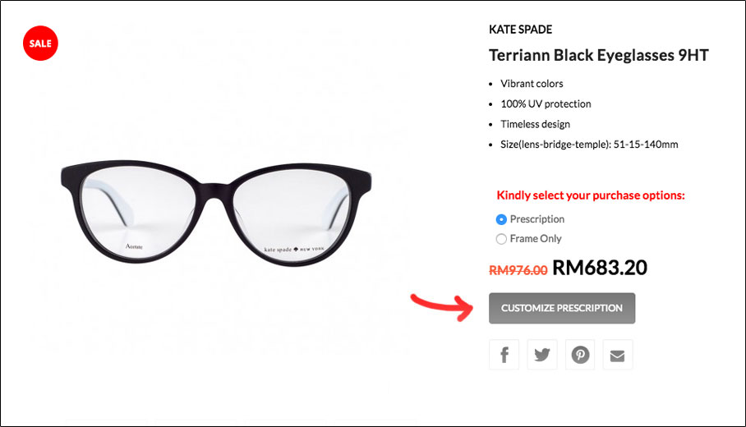Click the red arrow graphic
The width and height of the screenshot is (746, 427).
click(x=442, y=308)
